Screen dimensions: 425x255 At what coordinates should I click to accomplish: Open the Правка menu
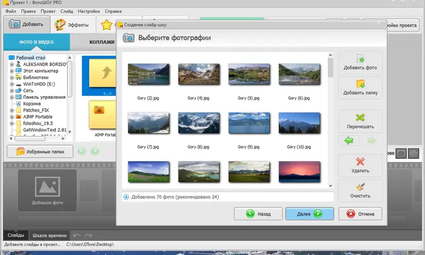point(28,11)
